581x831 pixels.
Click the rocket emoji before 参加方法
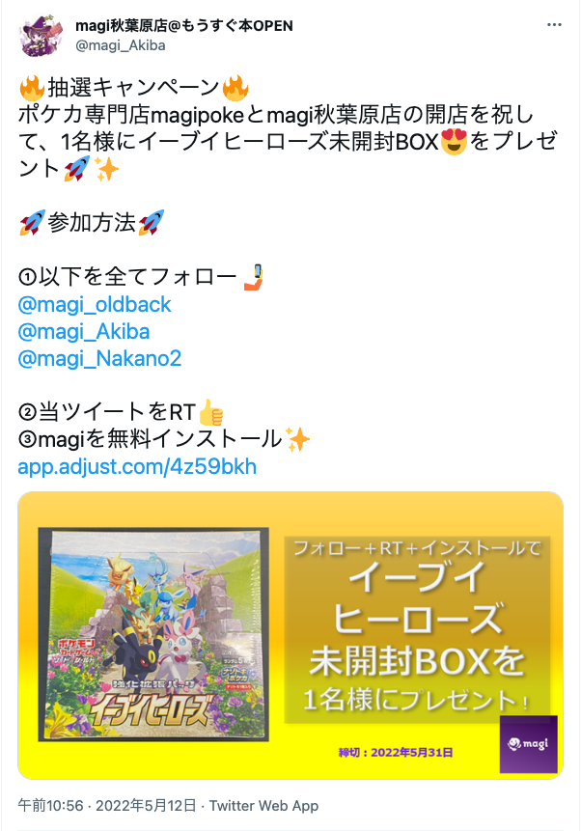[32, 223]
